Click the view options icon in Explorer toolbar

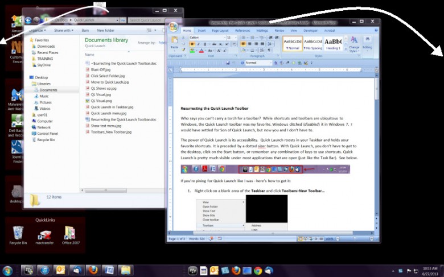point(149,30)
